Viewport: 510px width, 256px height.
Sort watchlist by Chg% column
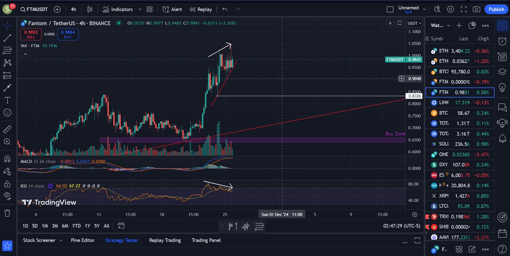click(483, 39)
